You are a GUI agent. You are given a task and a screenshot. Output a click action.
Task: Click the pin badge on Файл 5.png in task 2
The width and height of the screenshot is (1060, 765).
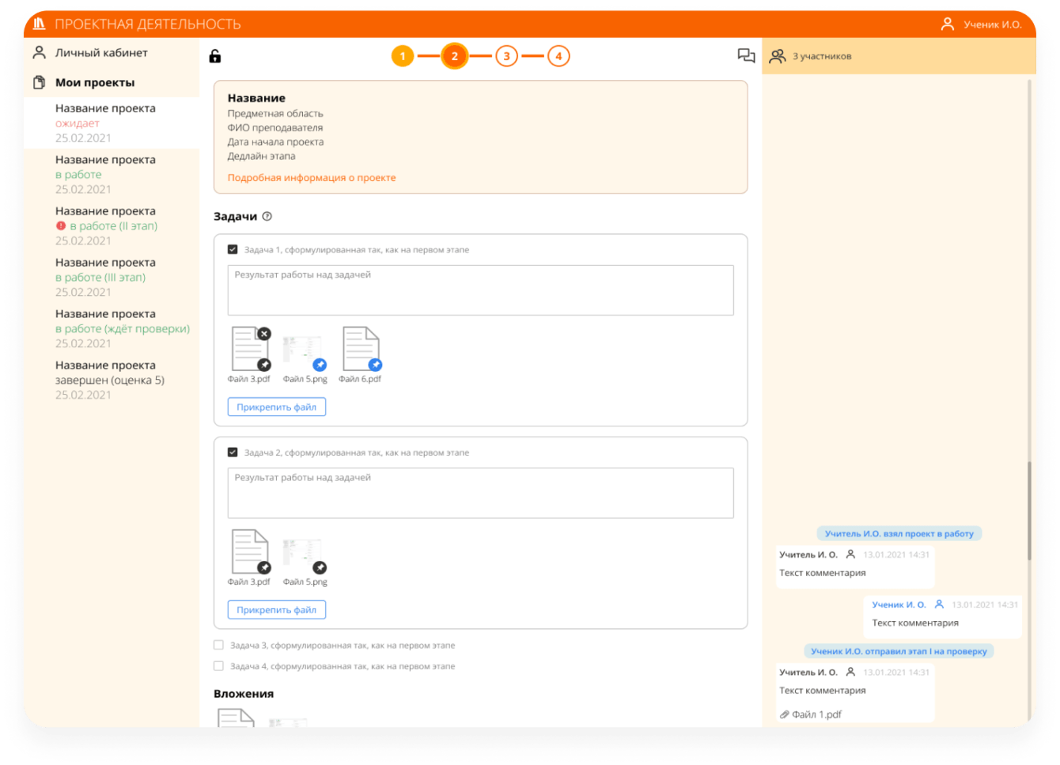(320, 567)
